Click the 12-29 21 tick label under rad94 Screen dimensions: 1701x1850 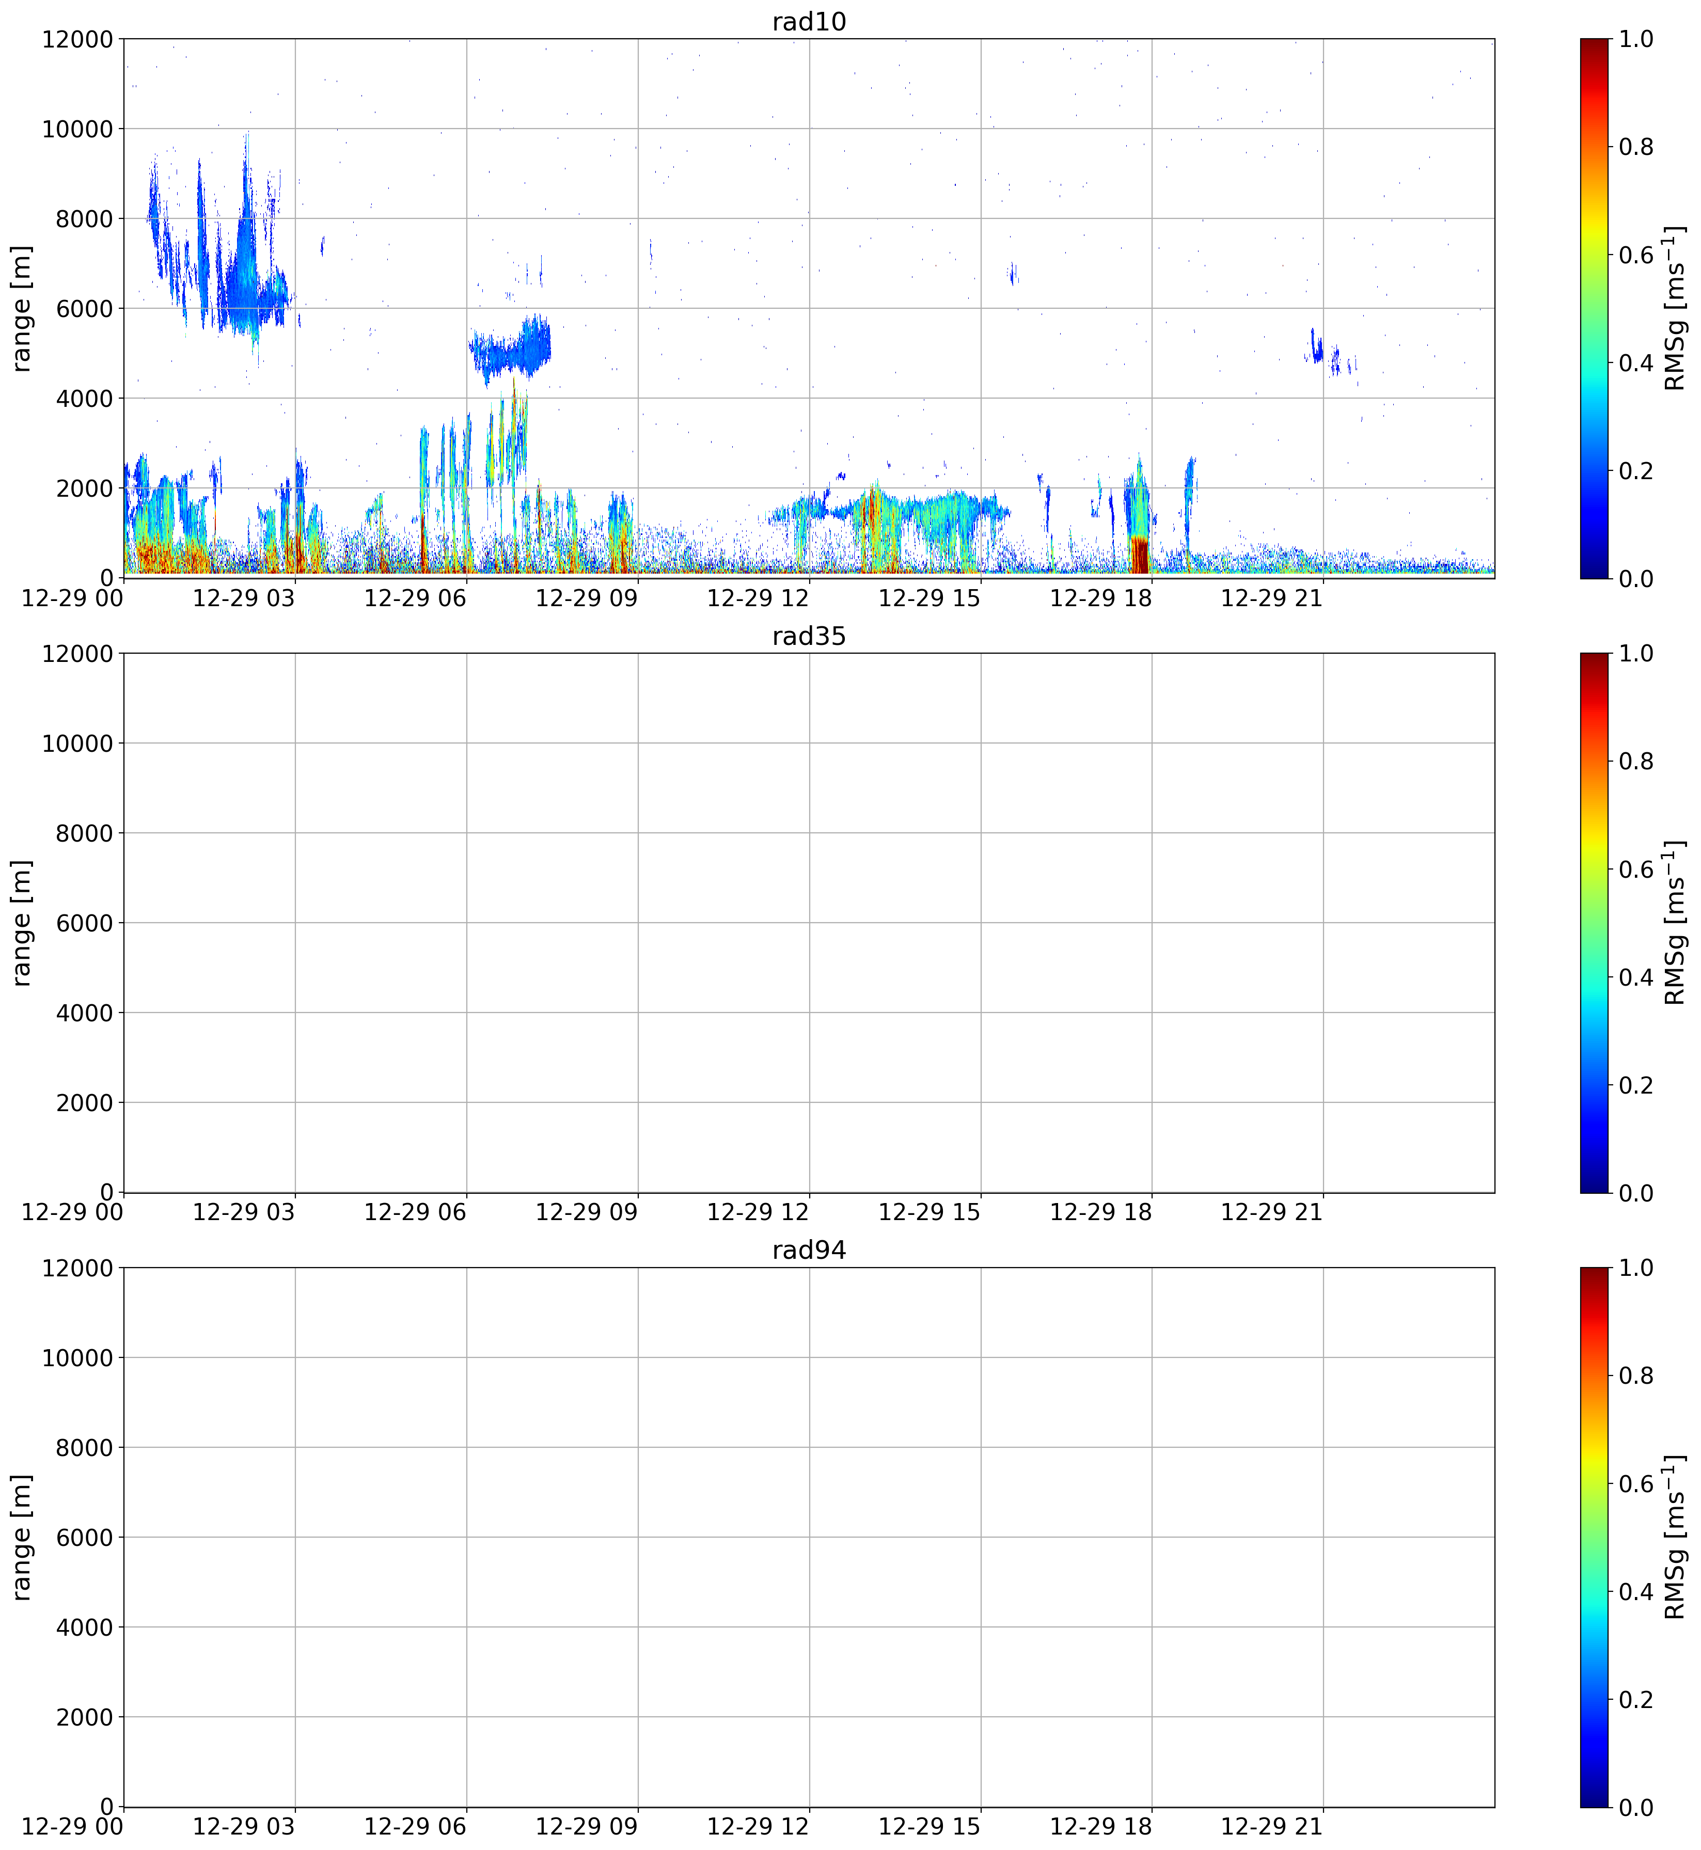(x=1272, y=1827)
